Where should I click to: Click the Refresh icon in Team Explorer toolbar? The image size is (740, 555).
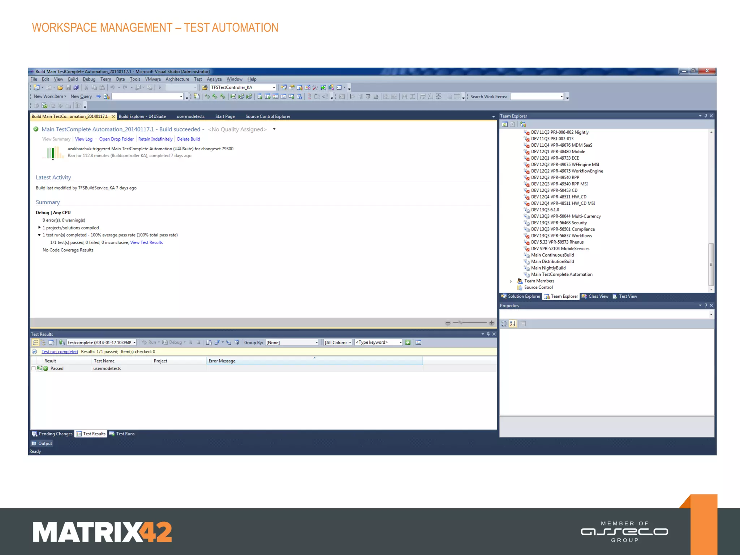(504, 124)
